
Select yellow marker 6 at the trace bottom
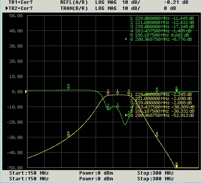click(x=176, y=165)
